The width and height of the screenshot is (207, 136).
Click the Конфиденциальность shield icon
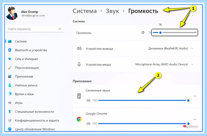point(10,120)
